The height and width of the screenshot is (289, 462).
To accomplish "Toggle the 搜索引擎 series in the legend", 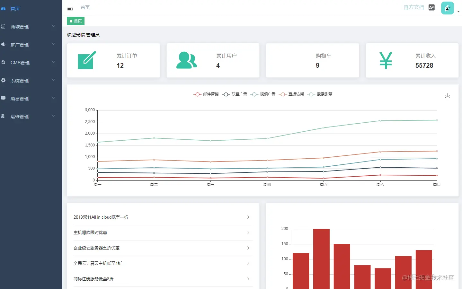I will point(320,94).
